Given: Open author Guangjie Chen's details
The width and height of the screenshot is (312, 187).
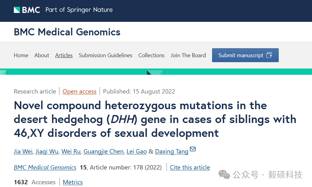Looking at the screenshot, I should click(x=104, y=151).
